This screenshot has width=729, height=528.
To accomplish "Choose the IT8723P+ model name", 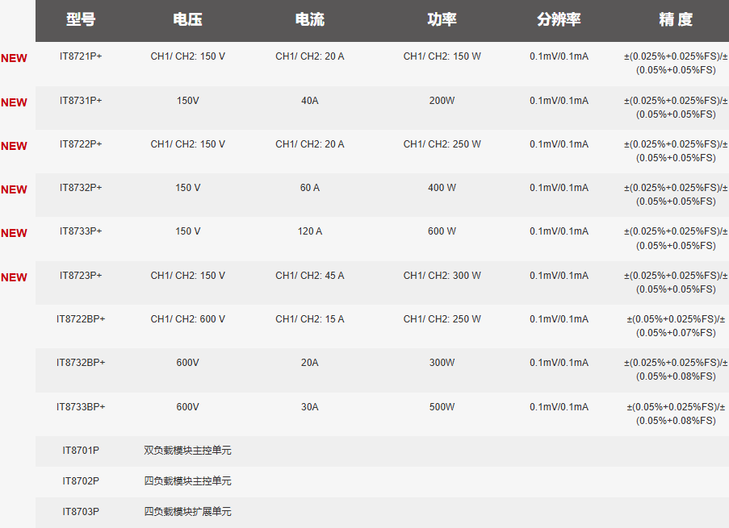I will (x=81, y=276).
